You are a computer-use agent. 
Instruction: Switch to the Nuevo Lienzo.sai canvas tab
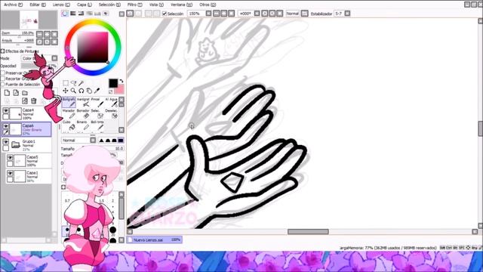pos(154,240)
